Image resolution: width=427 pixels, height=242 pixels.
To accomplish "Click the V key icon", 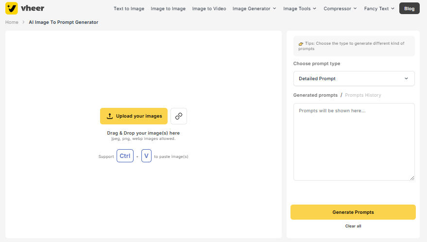I will coord(146,156).
